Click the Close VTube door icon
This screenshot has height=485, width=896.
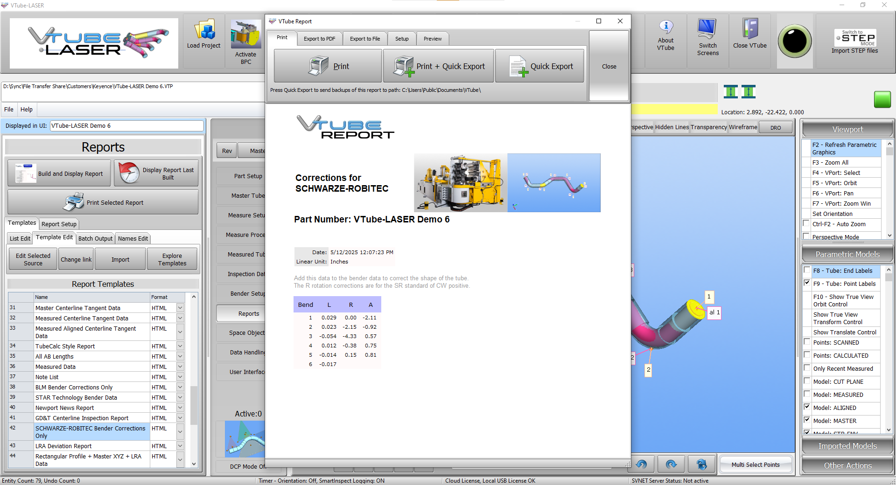click(750, 29)
